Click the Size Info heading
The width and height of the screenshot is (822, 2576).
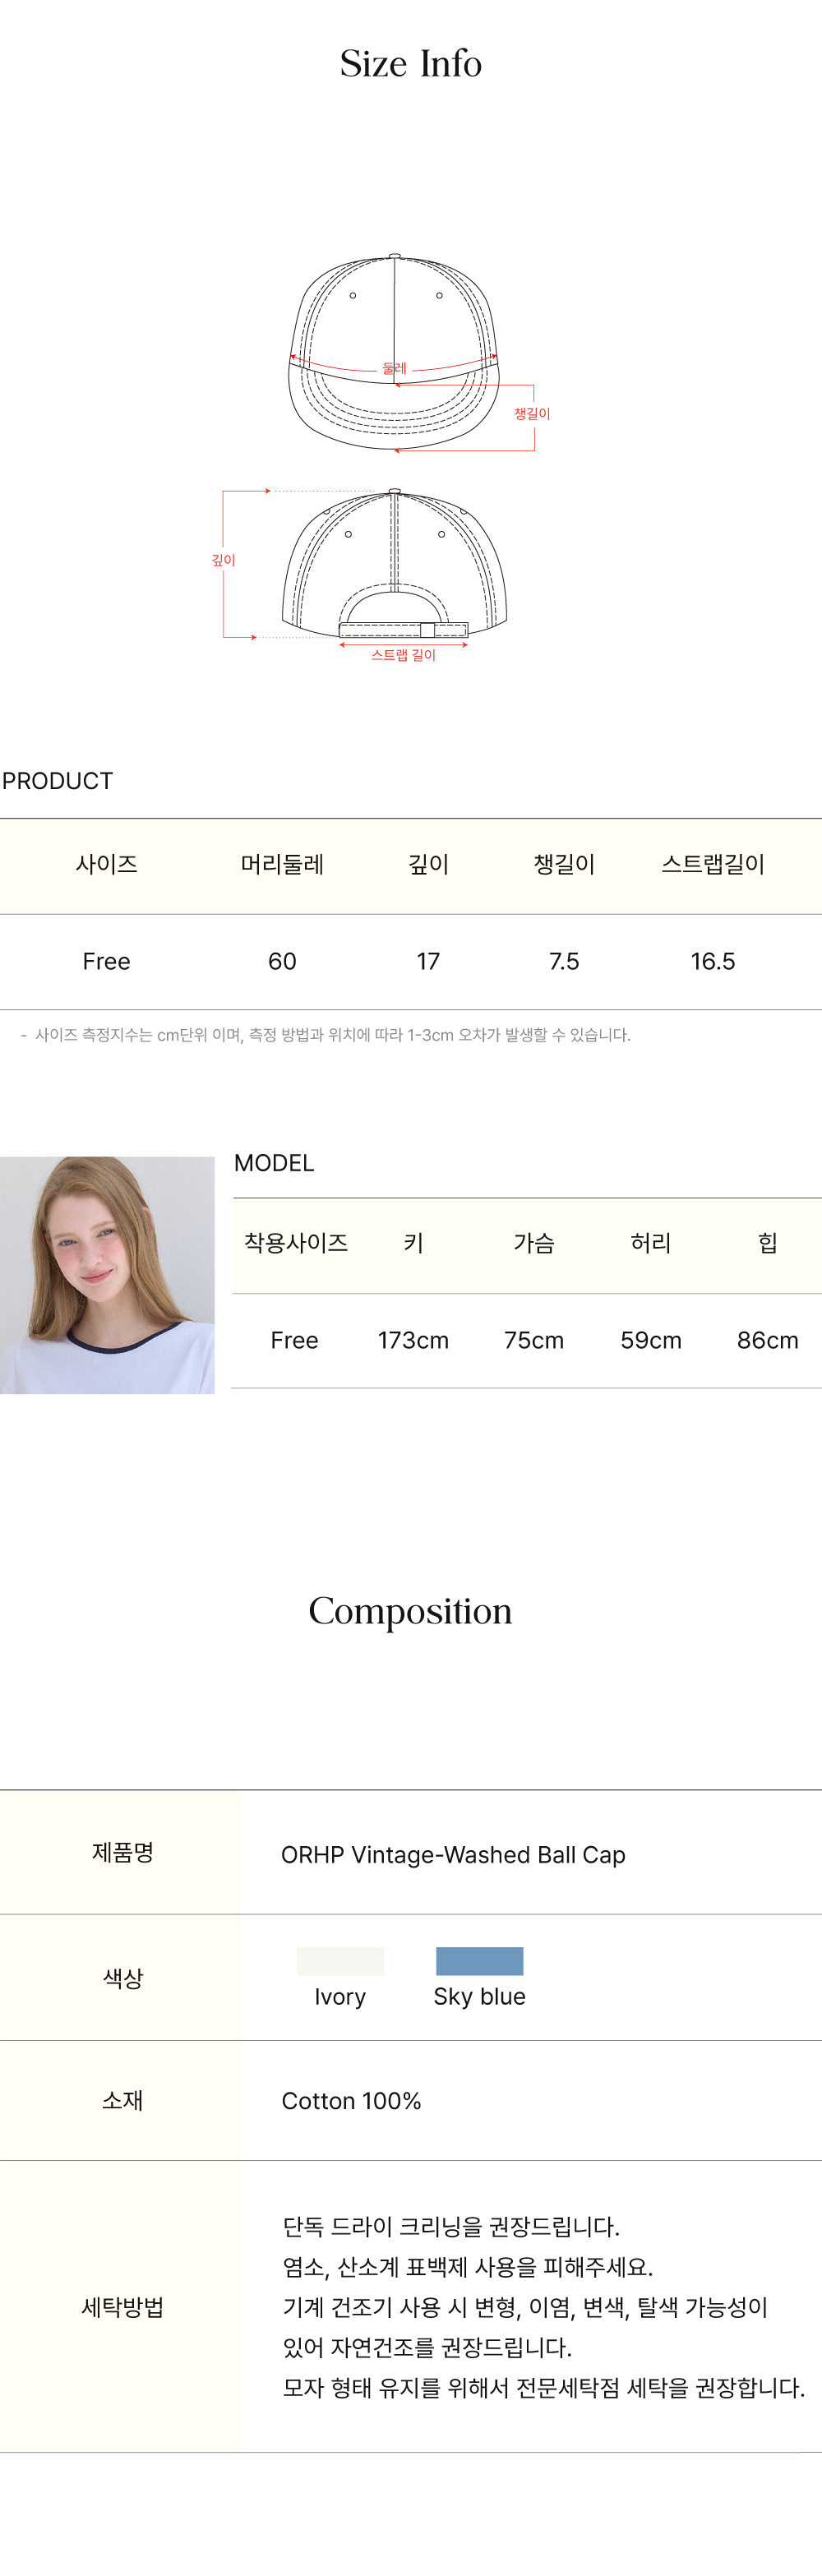(x=411, y=63)
